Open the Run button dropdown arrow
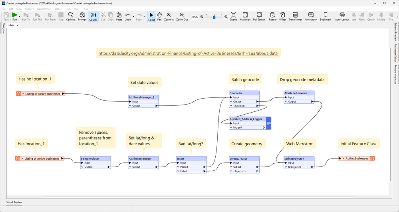The image size is (399, 212). [x=20, y=17]
